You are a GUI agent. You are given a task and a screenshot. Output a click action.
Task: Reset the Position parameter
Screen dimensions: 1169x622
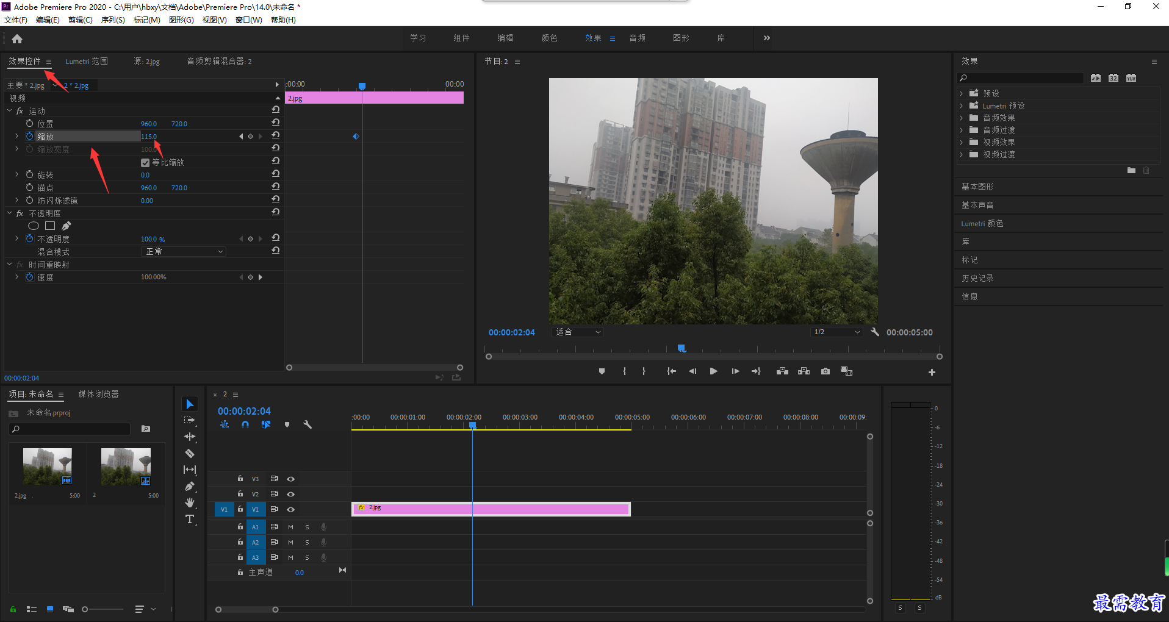click(x=276, y=122)
